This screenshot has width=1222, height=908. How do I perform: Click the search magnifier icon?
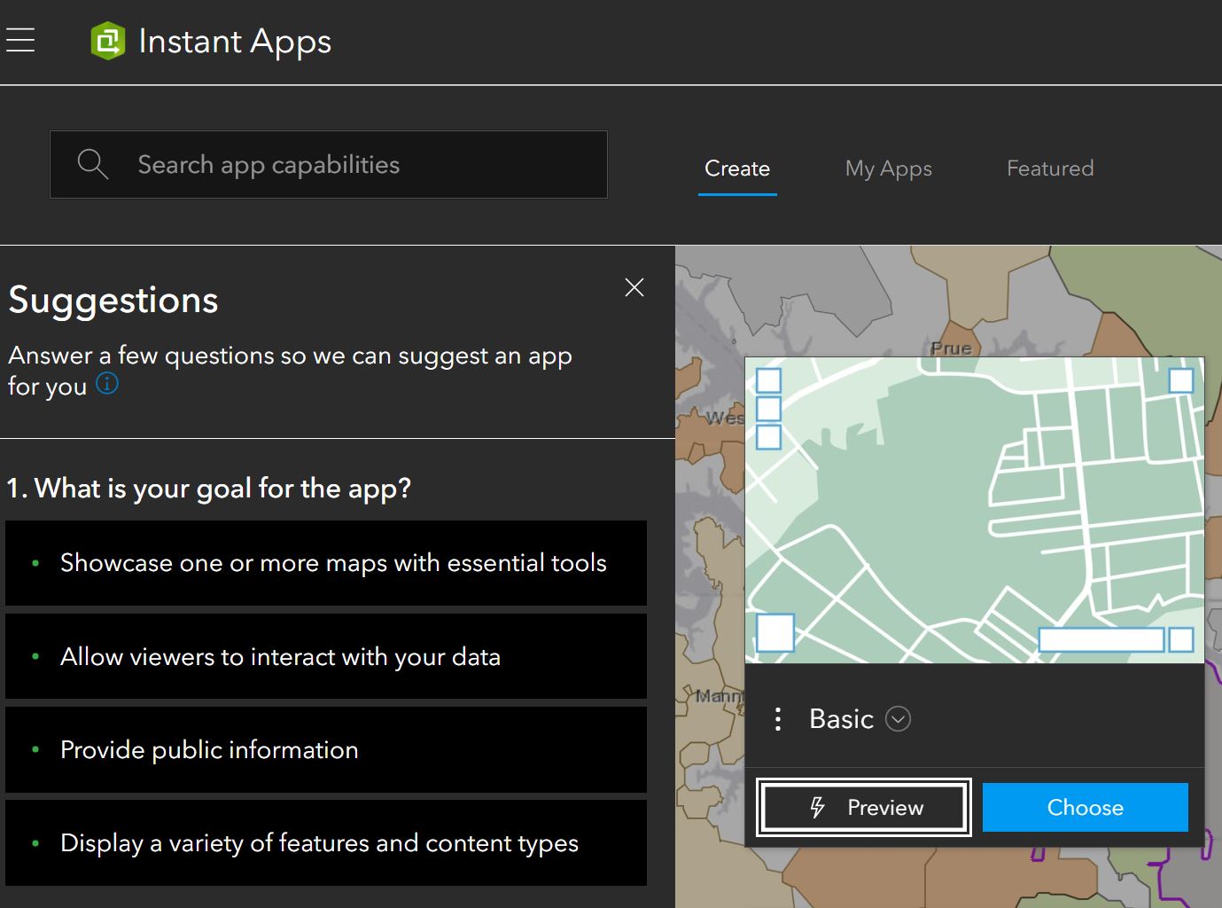pos(92,164)
